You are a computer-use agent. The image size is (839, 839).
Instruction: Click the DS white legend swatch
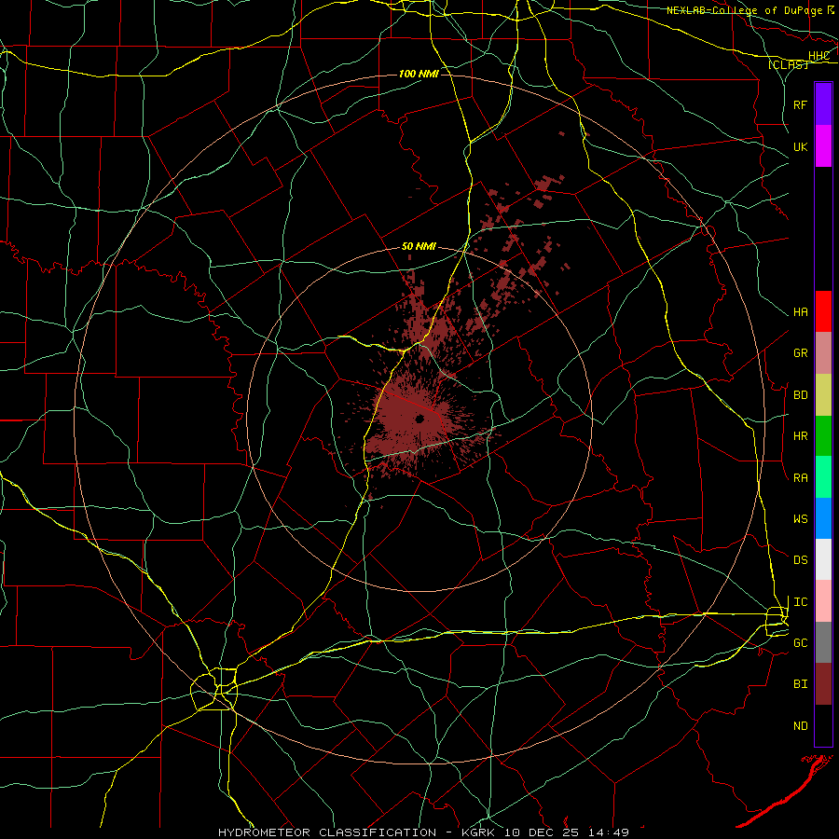pos(823,559)
